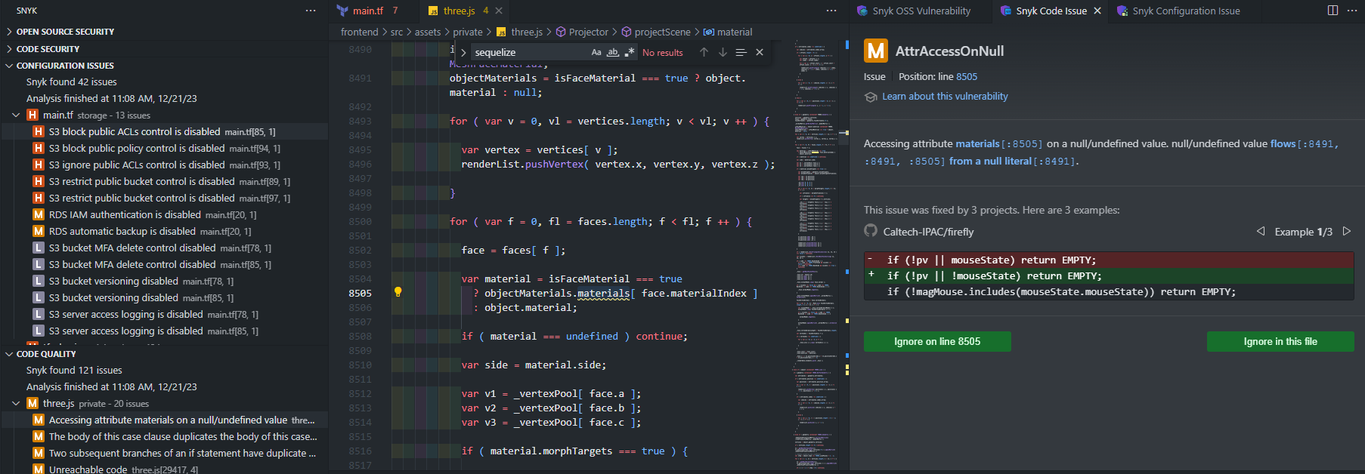Open the Snyk Configuration Issue tab
Screen dimensions: 1365x474
tap(1185, 11)
